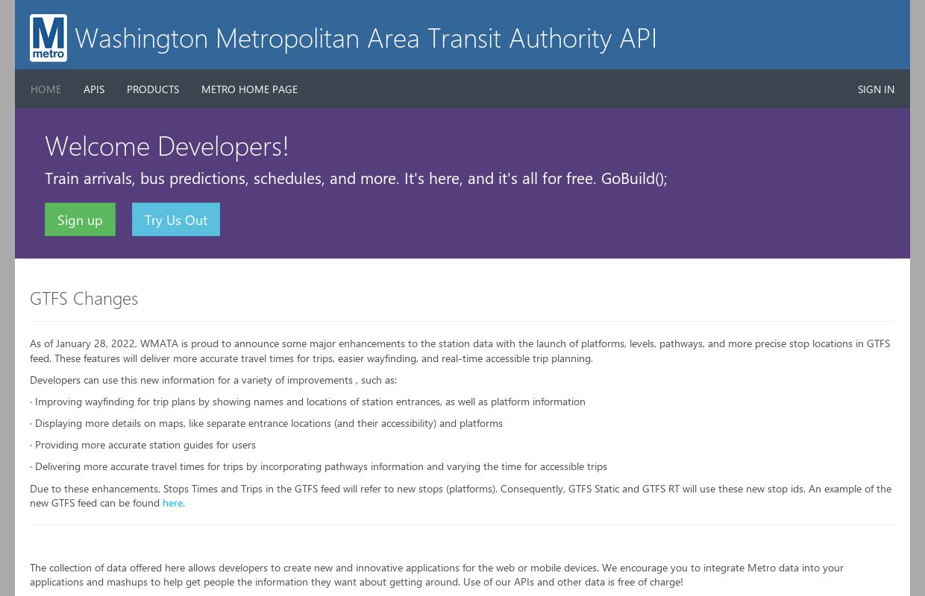Click the bullet 'Improving wayfinding for trip plans'
The height and width of the screenshot is (596, 925).
click(307, 402)
